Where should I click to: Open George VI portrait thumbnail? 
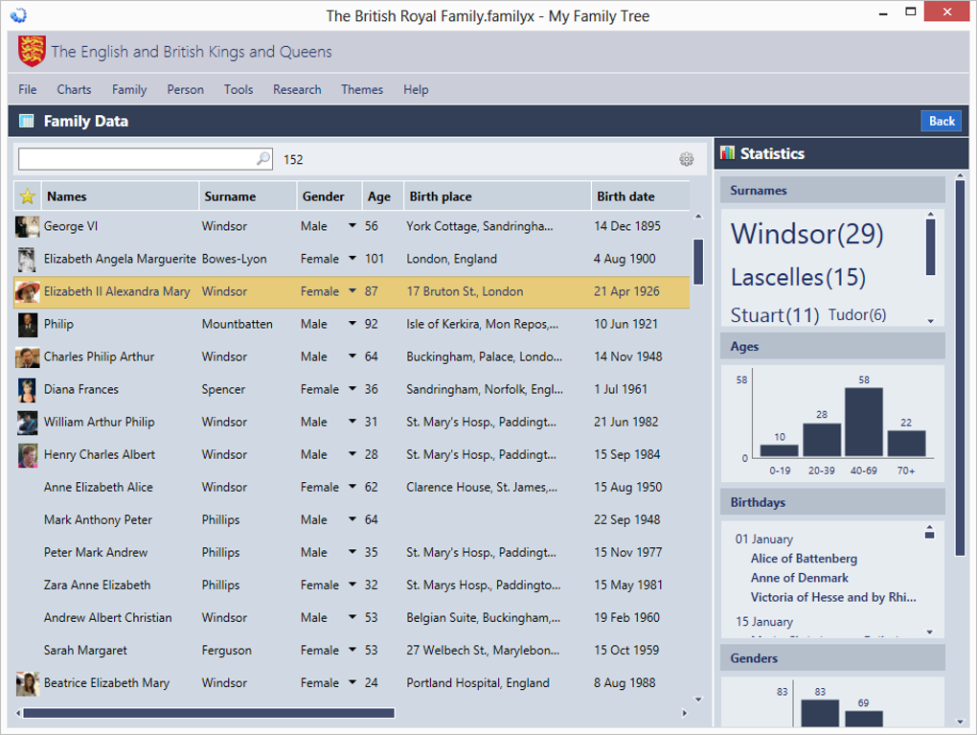27,226
